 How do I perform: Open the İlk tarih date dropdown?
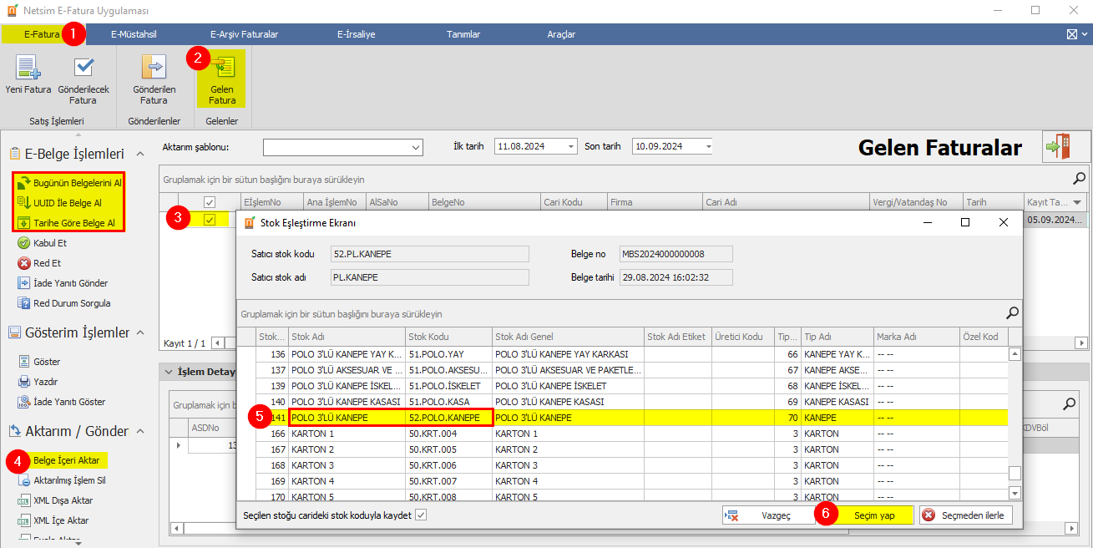tap(571, 146)
